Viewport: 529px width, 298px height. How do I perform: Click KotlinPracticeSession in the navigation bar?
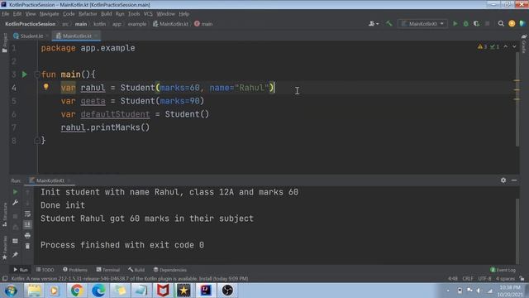pyautogui.click(x=31, y=24)
